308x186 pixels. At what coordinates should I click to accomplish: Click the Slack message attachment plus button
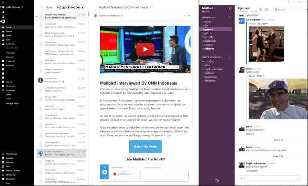(x=241, y=178)
